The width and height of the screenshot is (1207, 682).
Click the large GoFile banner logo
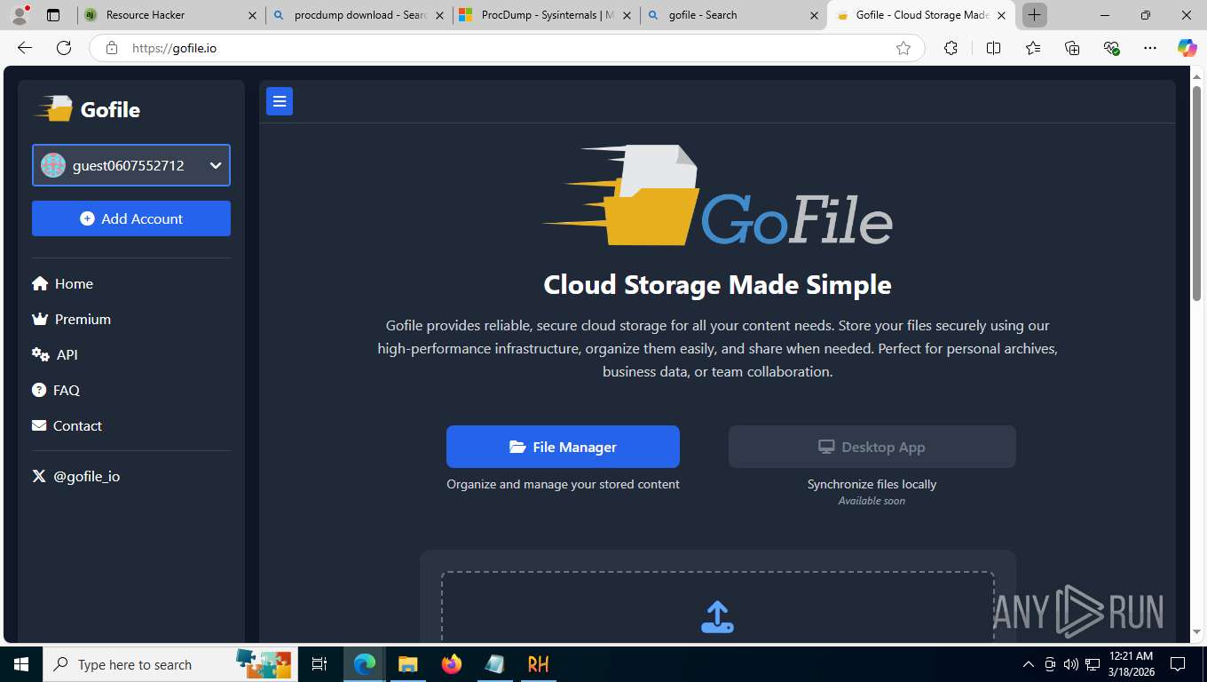[x=717, y=195]
